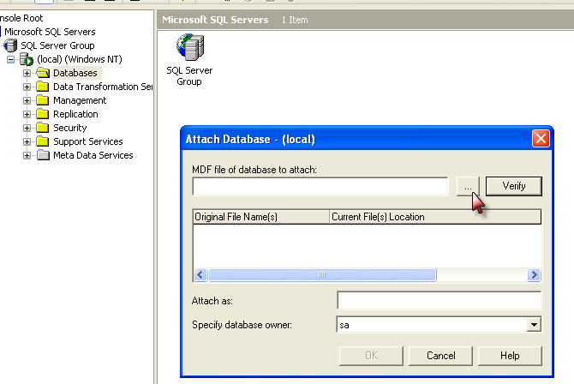Click the SQL Server Group icon in right pane
This screenshot has height=384, width=574.
(x=190, y=47)
